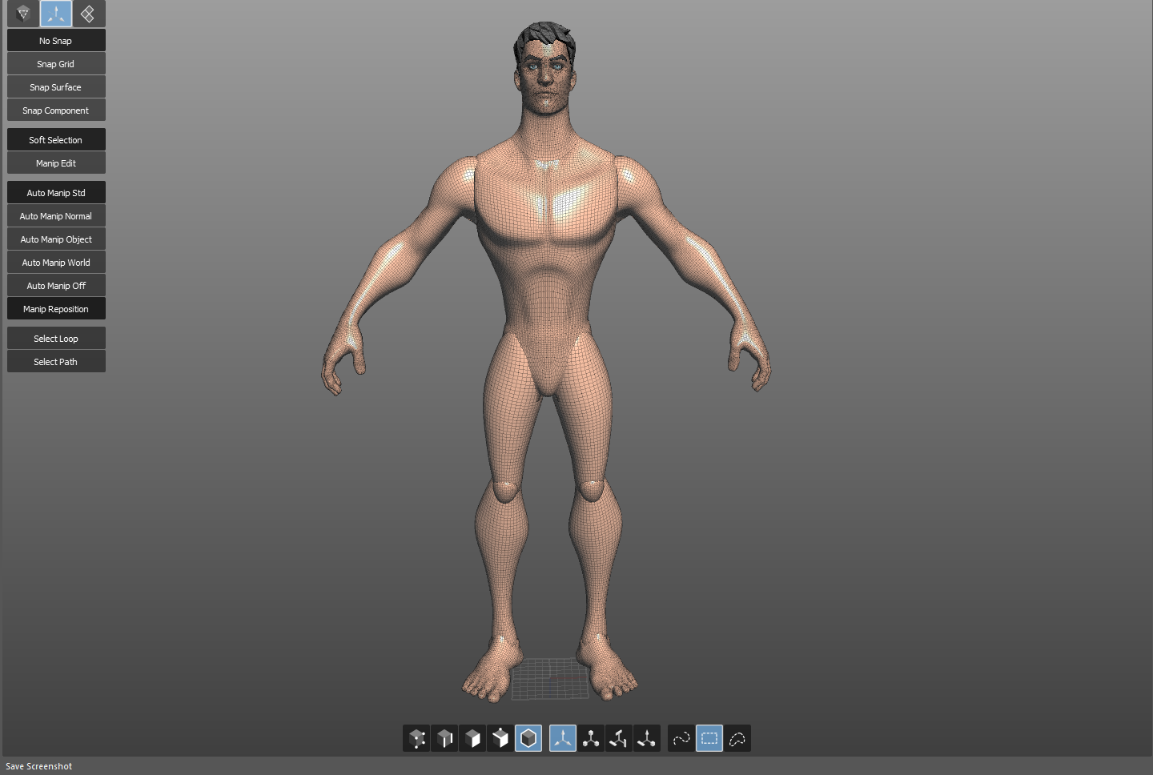Click the floor grid between the character's feet
This screenshot has width=1153, height=775.
coord(550,678)
